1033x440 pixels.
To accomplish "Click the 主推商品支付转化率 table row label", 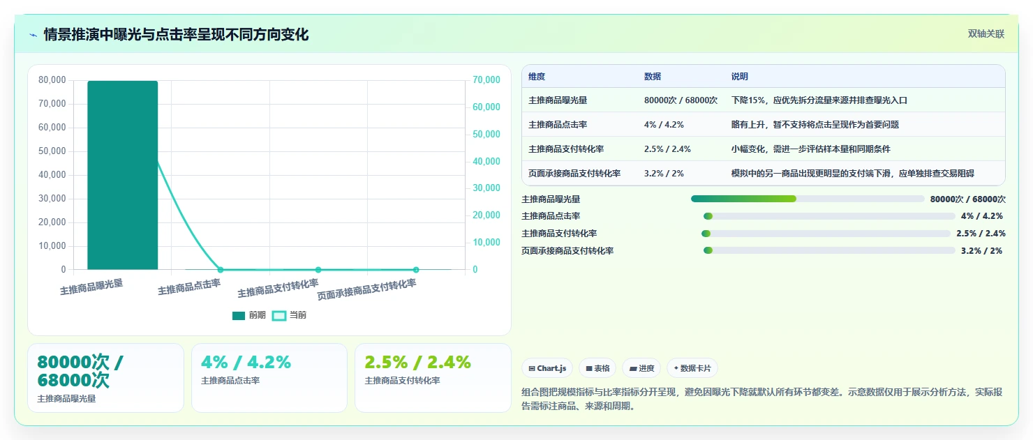I will coord(566,149).
